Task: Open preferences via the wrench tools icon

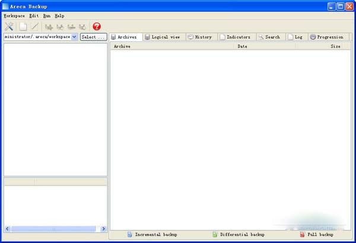Action: [9, 27]
